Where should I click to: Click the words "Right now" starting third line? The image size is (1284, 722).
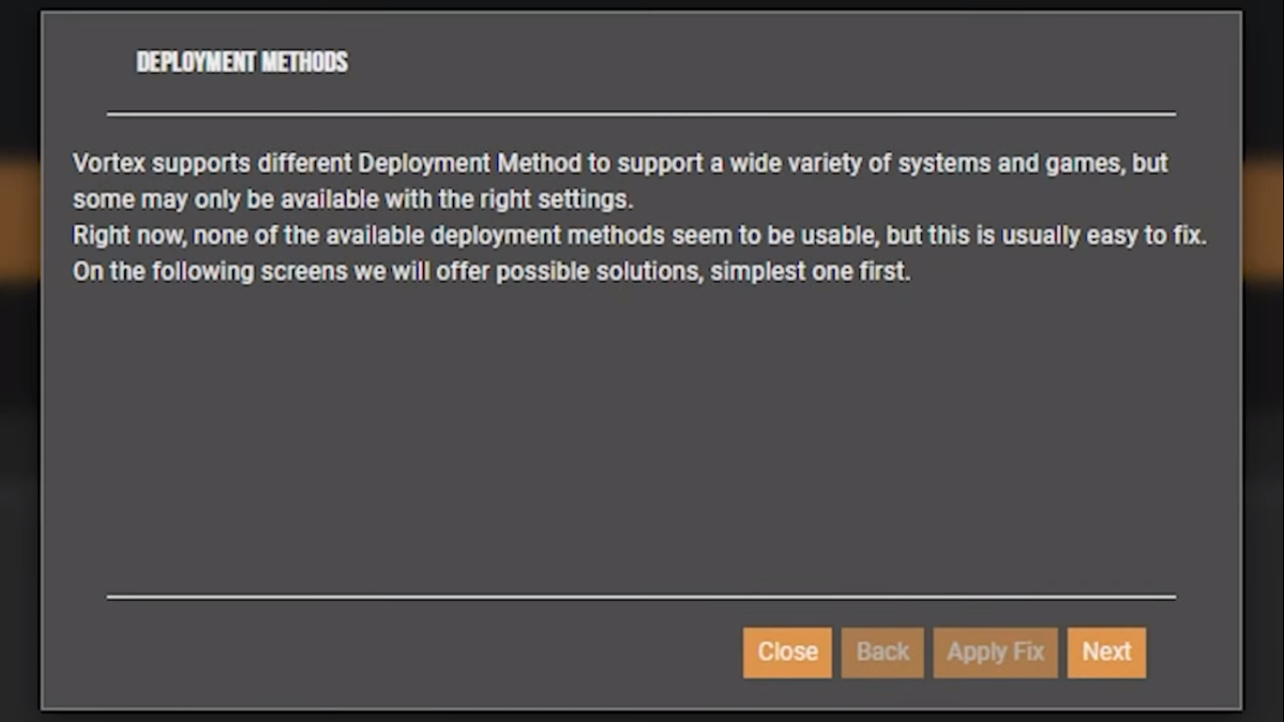[128, 235]
